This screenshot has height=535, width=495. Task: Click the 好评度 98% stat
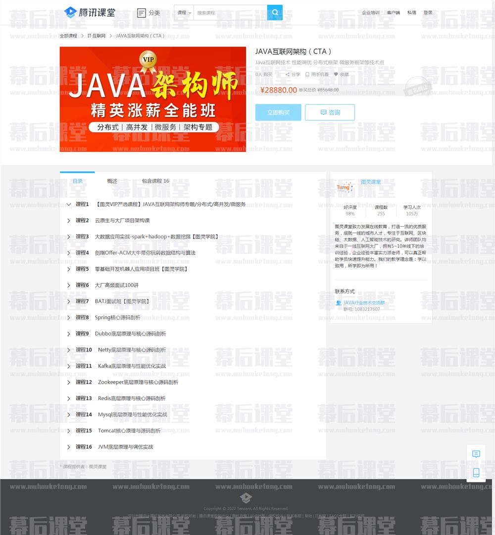[350, 210]
